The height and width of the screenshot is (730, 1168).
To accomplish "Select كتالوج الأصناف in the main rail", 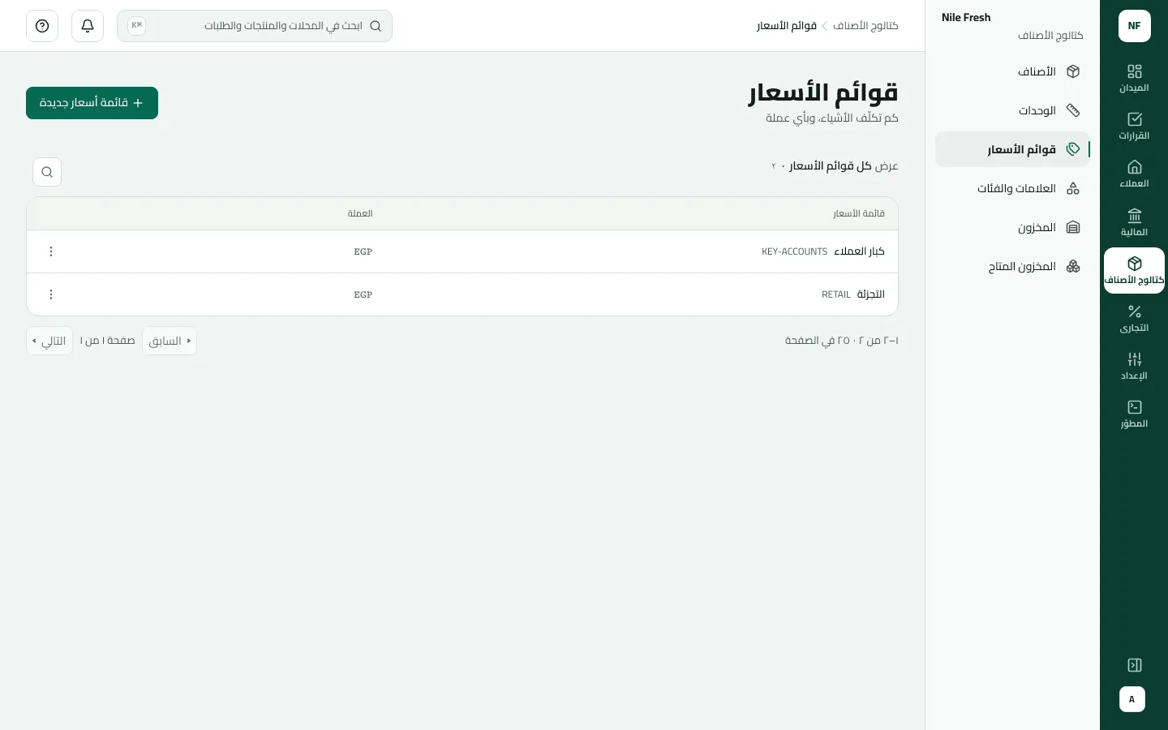I will 1134,270.
